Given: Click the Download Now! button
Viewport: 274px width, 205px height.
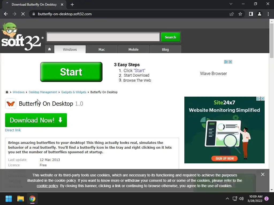Looking at the screenshot, I should click(x=36, y=120).
